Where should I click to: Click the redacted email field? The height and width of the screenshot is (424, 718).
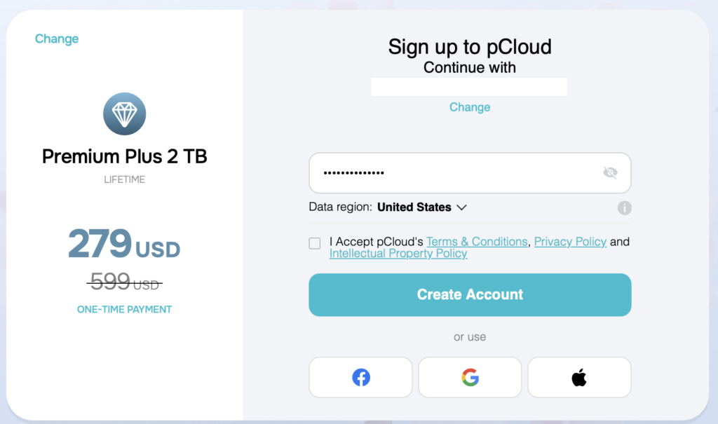pos(469,87)
